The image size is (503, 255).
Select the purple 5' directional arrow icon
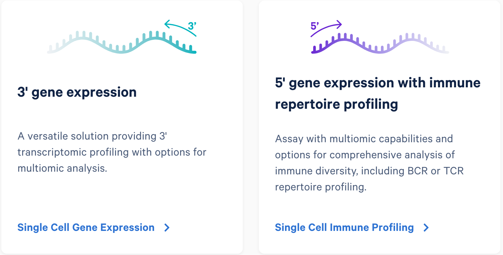click(x=327, y=26)
